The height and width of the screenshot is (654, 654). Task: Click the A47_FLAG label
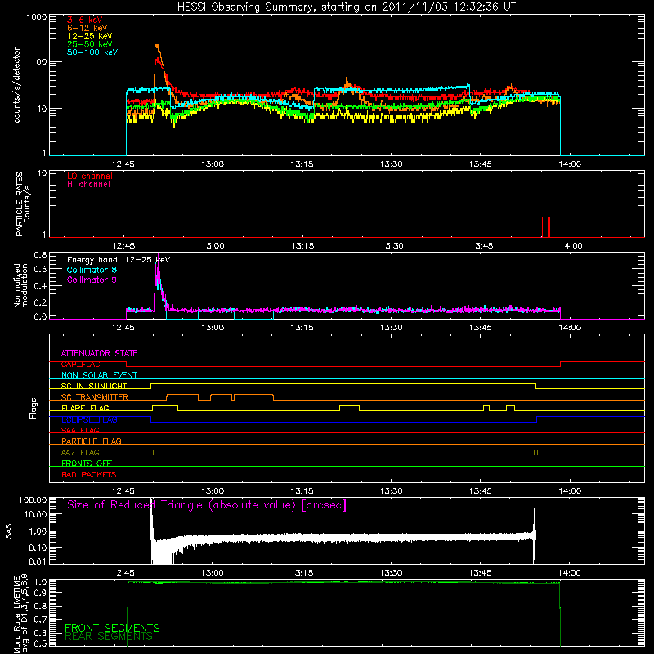coord(80,452)
